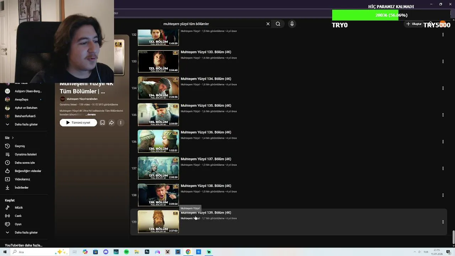This screenshot has width=455, height=256.
Task: Open File Explorer from the taskbar
Action: coord(136,252)
